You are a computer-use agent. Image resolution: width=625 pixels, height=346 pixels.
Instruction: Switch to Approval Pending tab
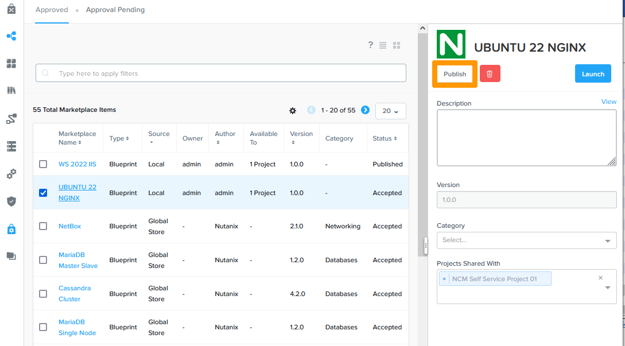pos(115,10)
